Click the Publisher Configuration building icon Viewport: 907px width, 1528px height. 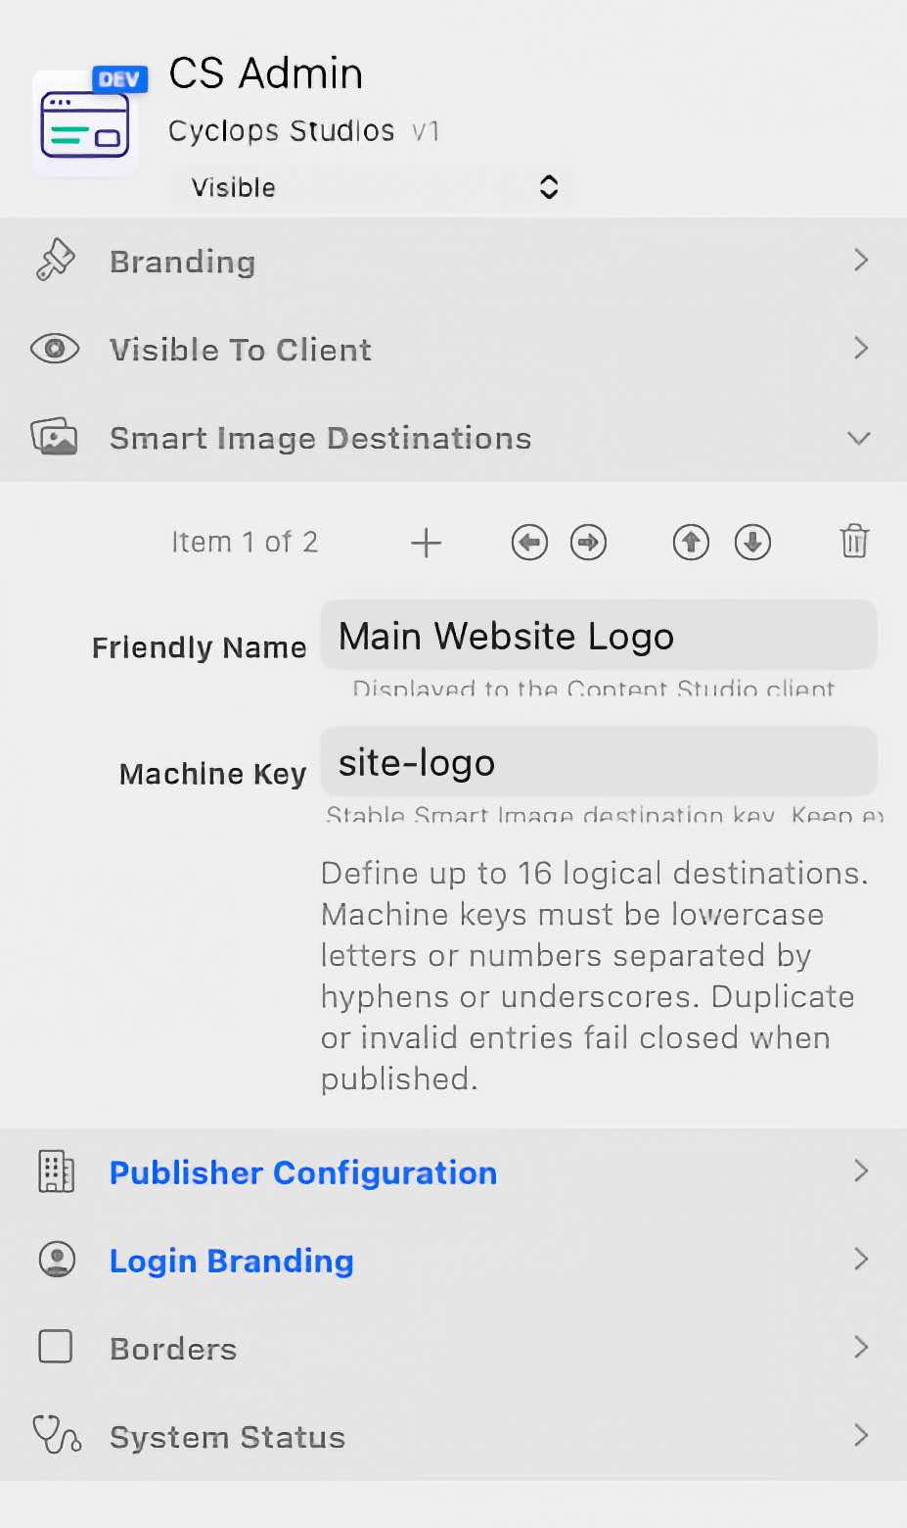pyautogui.click(x=56, y=1171)
